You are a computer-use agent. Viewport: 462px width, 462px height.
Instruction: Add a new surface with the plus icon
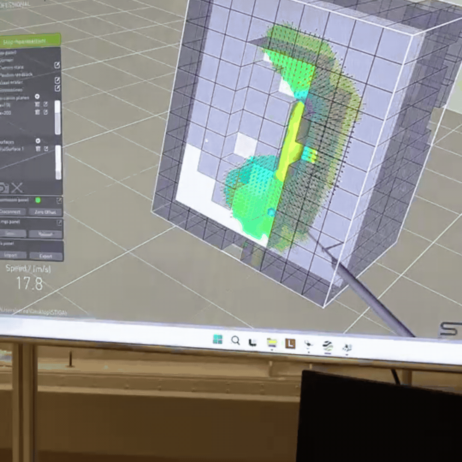tap(38, 141)
